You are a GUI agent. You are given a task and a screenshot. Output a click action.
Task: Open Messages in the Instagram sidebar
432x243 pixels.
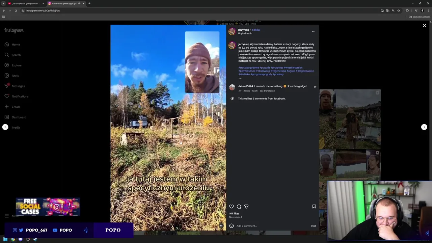[15, 86]
